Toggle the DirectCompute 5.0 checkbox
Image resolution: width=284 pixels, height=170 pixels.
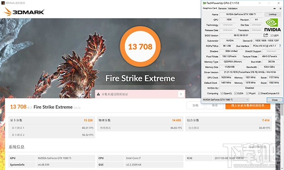coord(259,93)
